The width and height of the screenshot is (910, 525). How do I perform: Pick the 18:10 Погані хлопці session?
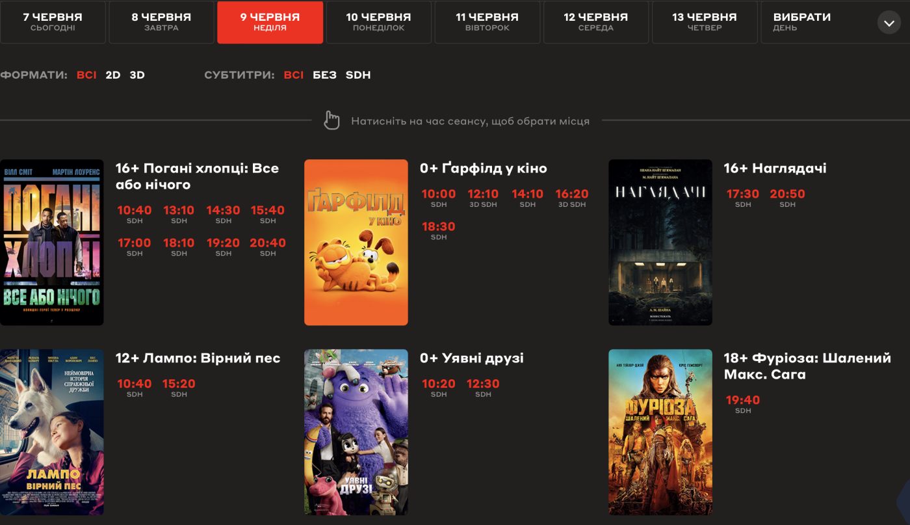(179, 247)
